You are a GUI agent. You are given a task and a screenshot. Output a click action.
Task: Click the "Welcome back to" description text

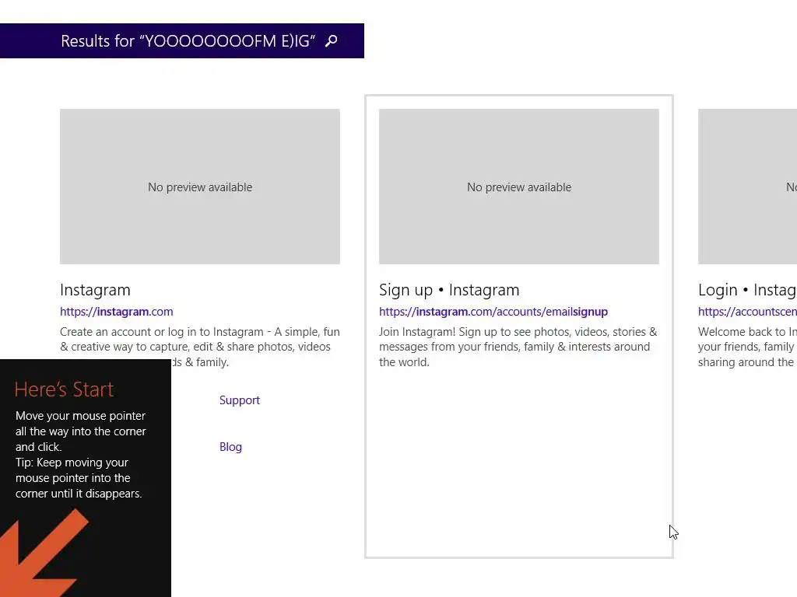click(748, 347)
